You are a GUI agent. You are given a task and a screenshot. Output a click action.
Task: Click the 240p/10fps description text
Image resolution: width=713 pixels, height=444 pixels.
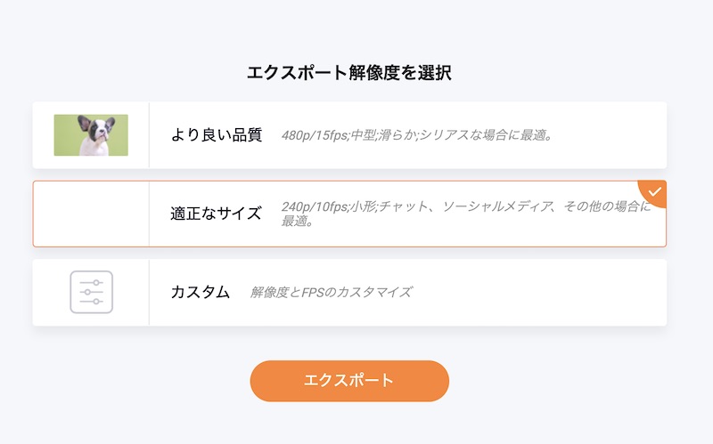pyautogui.click(x=466, y=214)
